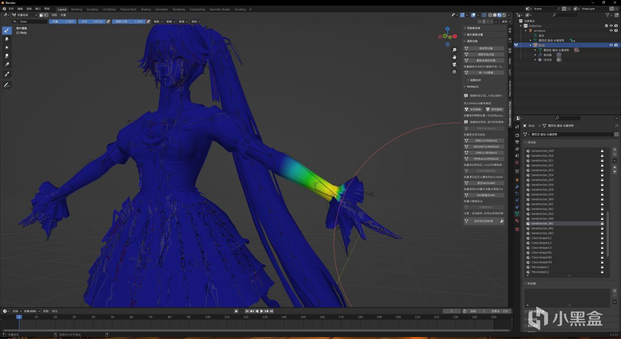This screenshot has width=621, height=339.
Task: Click the pan hand viewport icon
Action: click(455, 57)
